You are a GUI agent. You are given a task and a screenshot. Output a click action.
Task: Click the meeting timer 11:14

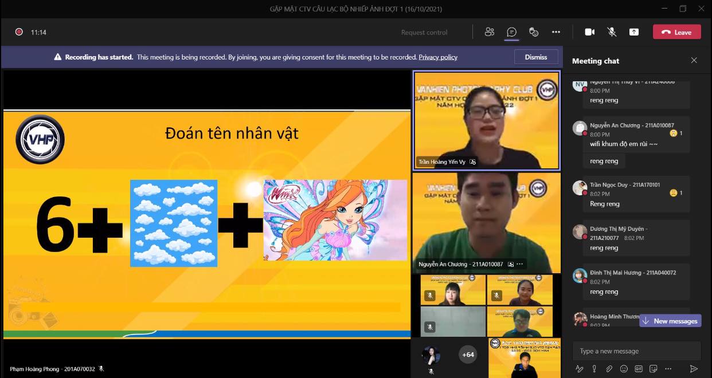click(x=38, y=33)
